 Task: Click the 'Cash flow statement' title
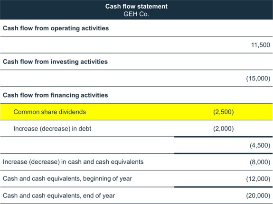tap(136, 7)
